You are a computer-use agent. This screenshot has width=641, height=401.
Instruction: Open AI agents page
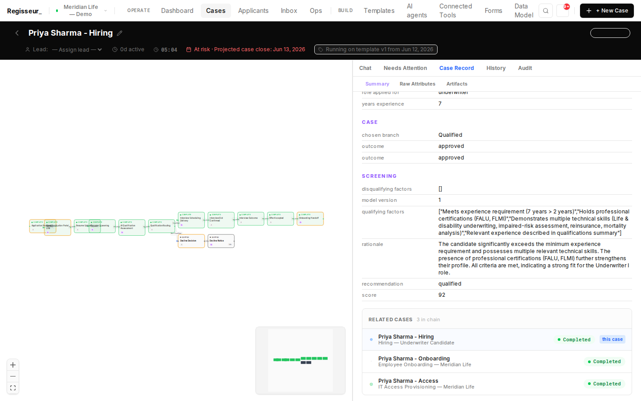point(417,11)
